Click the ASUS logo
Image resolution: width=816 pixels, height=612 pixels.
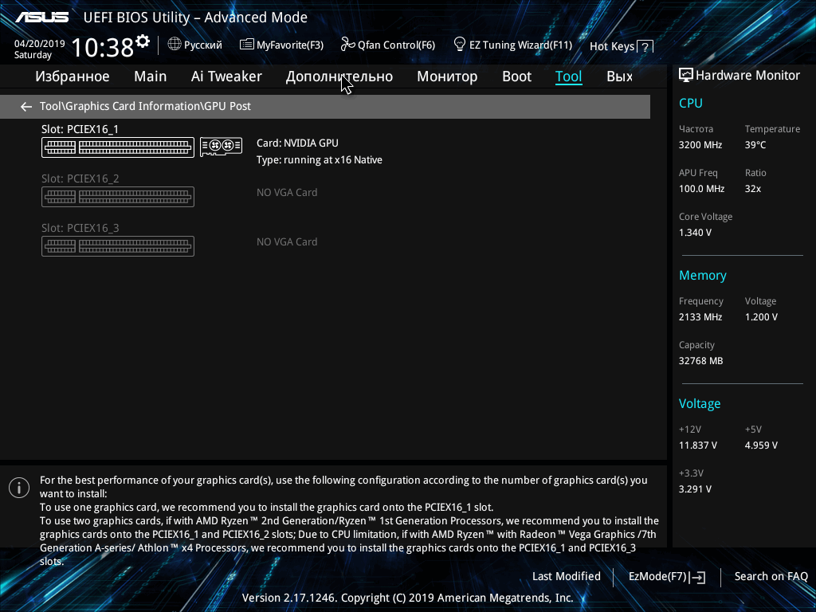[41, 18]
